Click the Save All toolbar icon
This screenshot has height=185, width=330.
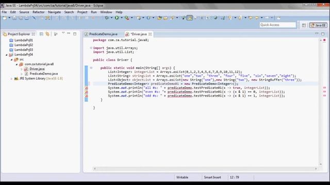click(21, 18)
